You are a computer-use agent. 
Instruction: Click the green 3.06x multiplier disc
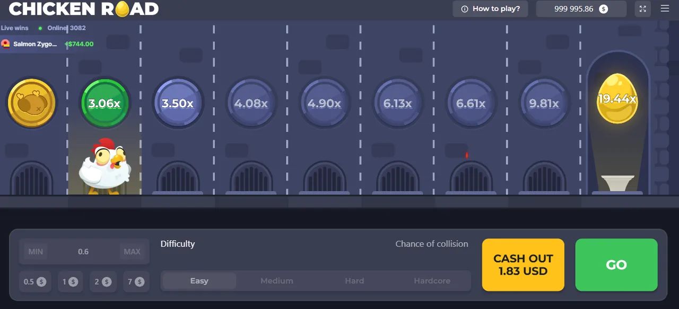tap(105, 103)
